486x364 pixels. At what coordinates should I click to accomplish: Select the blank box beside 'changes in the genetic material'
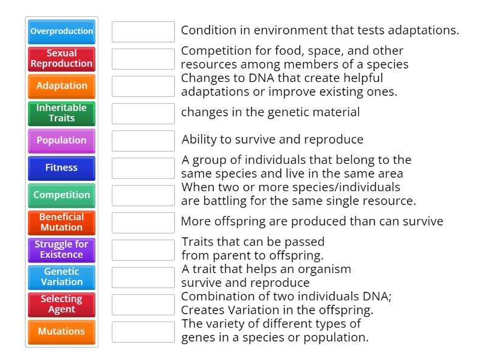143,113
